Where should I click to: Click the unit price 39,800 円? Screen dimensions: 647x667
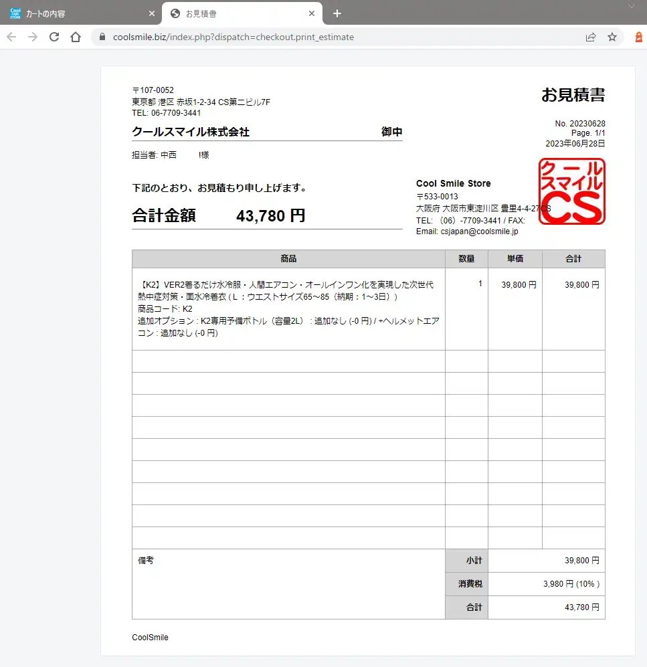pyautogui.click(x=519, y=284)
